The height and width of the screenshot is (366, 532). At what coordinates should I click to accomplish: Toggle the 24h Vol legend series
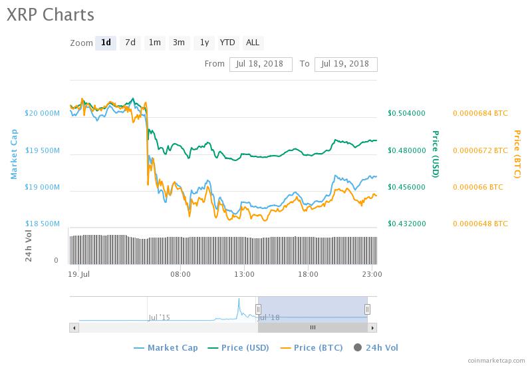pos(376,347)
